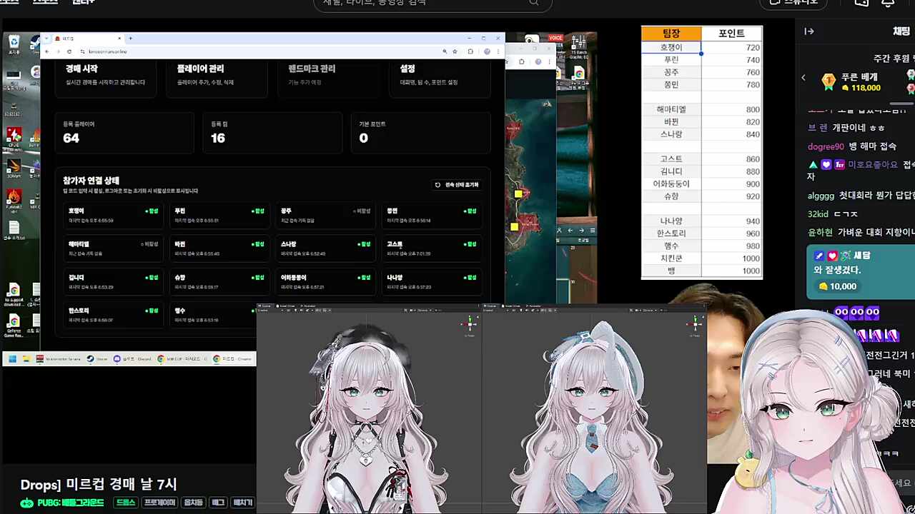Image resolution: width=915 pixels, height=514 pixels.
Task: Open the 경매 시작 card
Action: coord(106,76)
